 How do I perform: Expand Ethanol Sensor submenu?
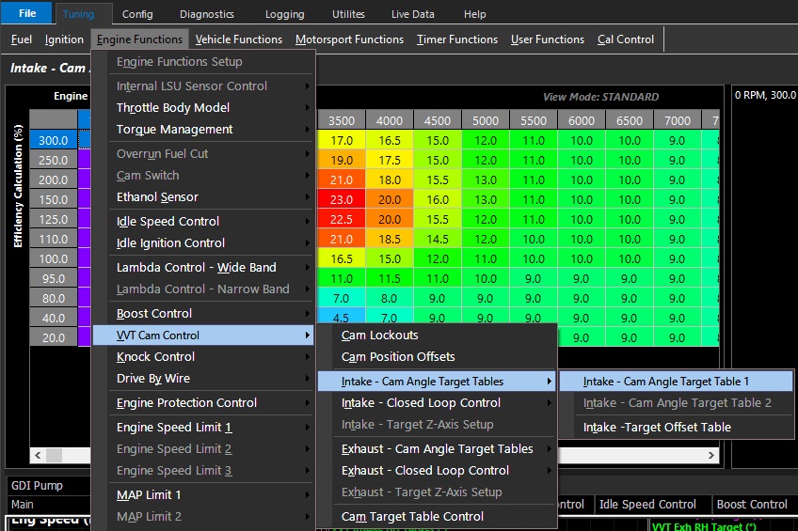[x=202, y=196]
